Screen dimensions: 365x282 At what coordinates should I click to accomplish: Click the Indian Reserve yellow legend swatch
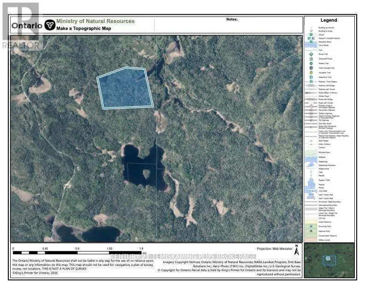pos(311,222)
